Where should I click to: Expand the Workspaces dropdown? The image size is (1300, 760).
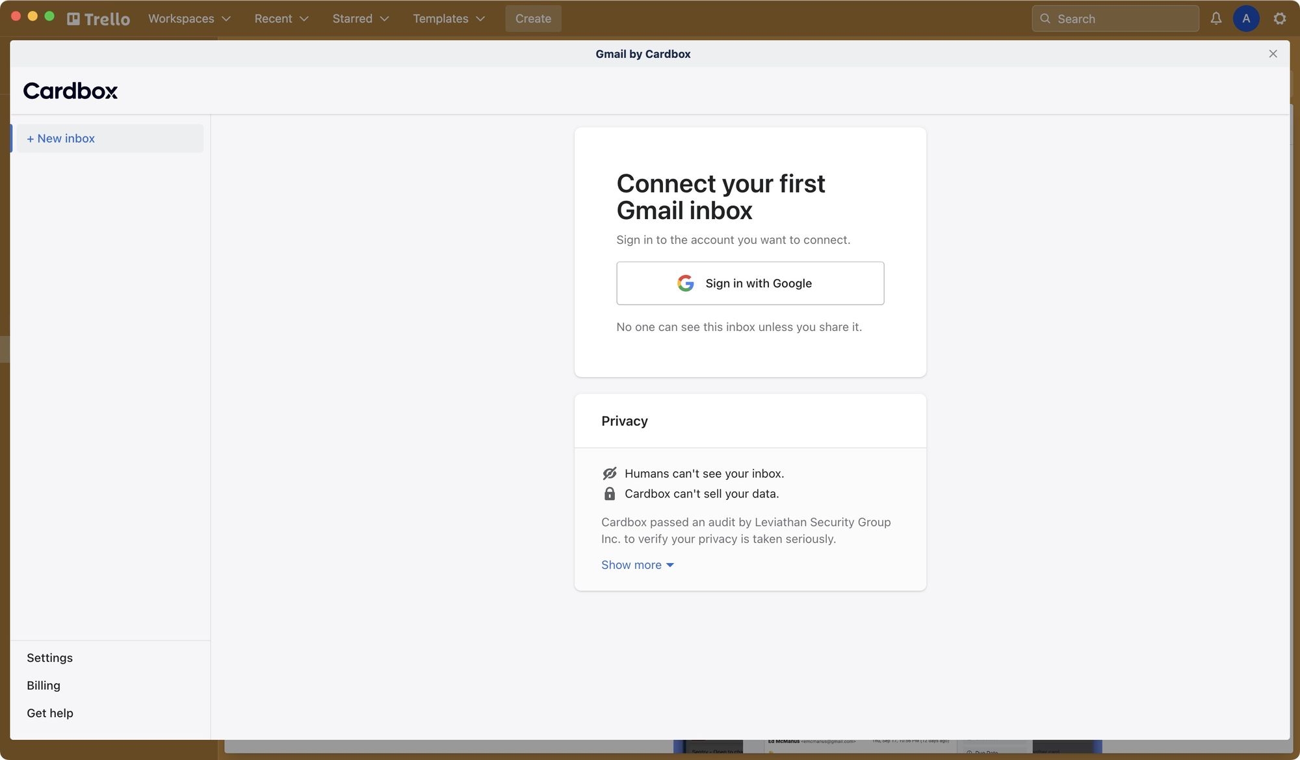(188, 18)
